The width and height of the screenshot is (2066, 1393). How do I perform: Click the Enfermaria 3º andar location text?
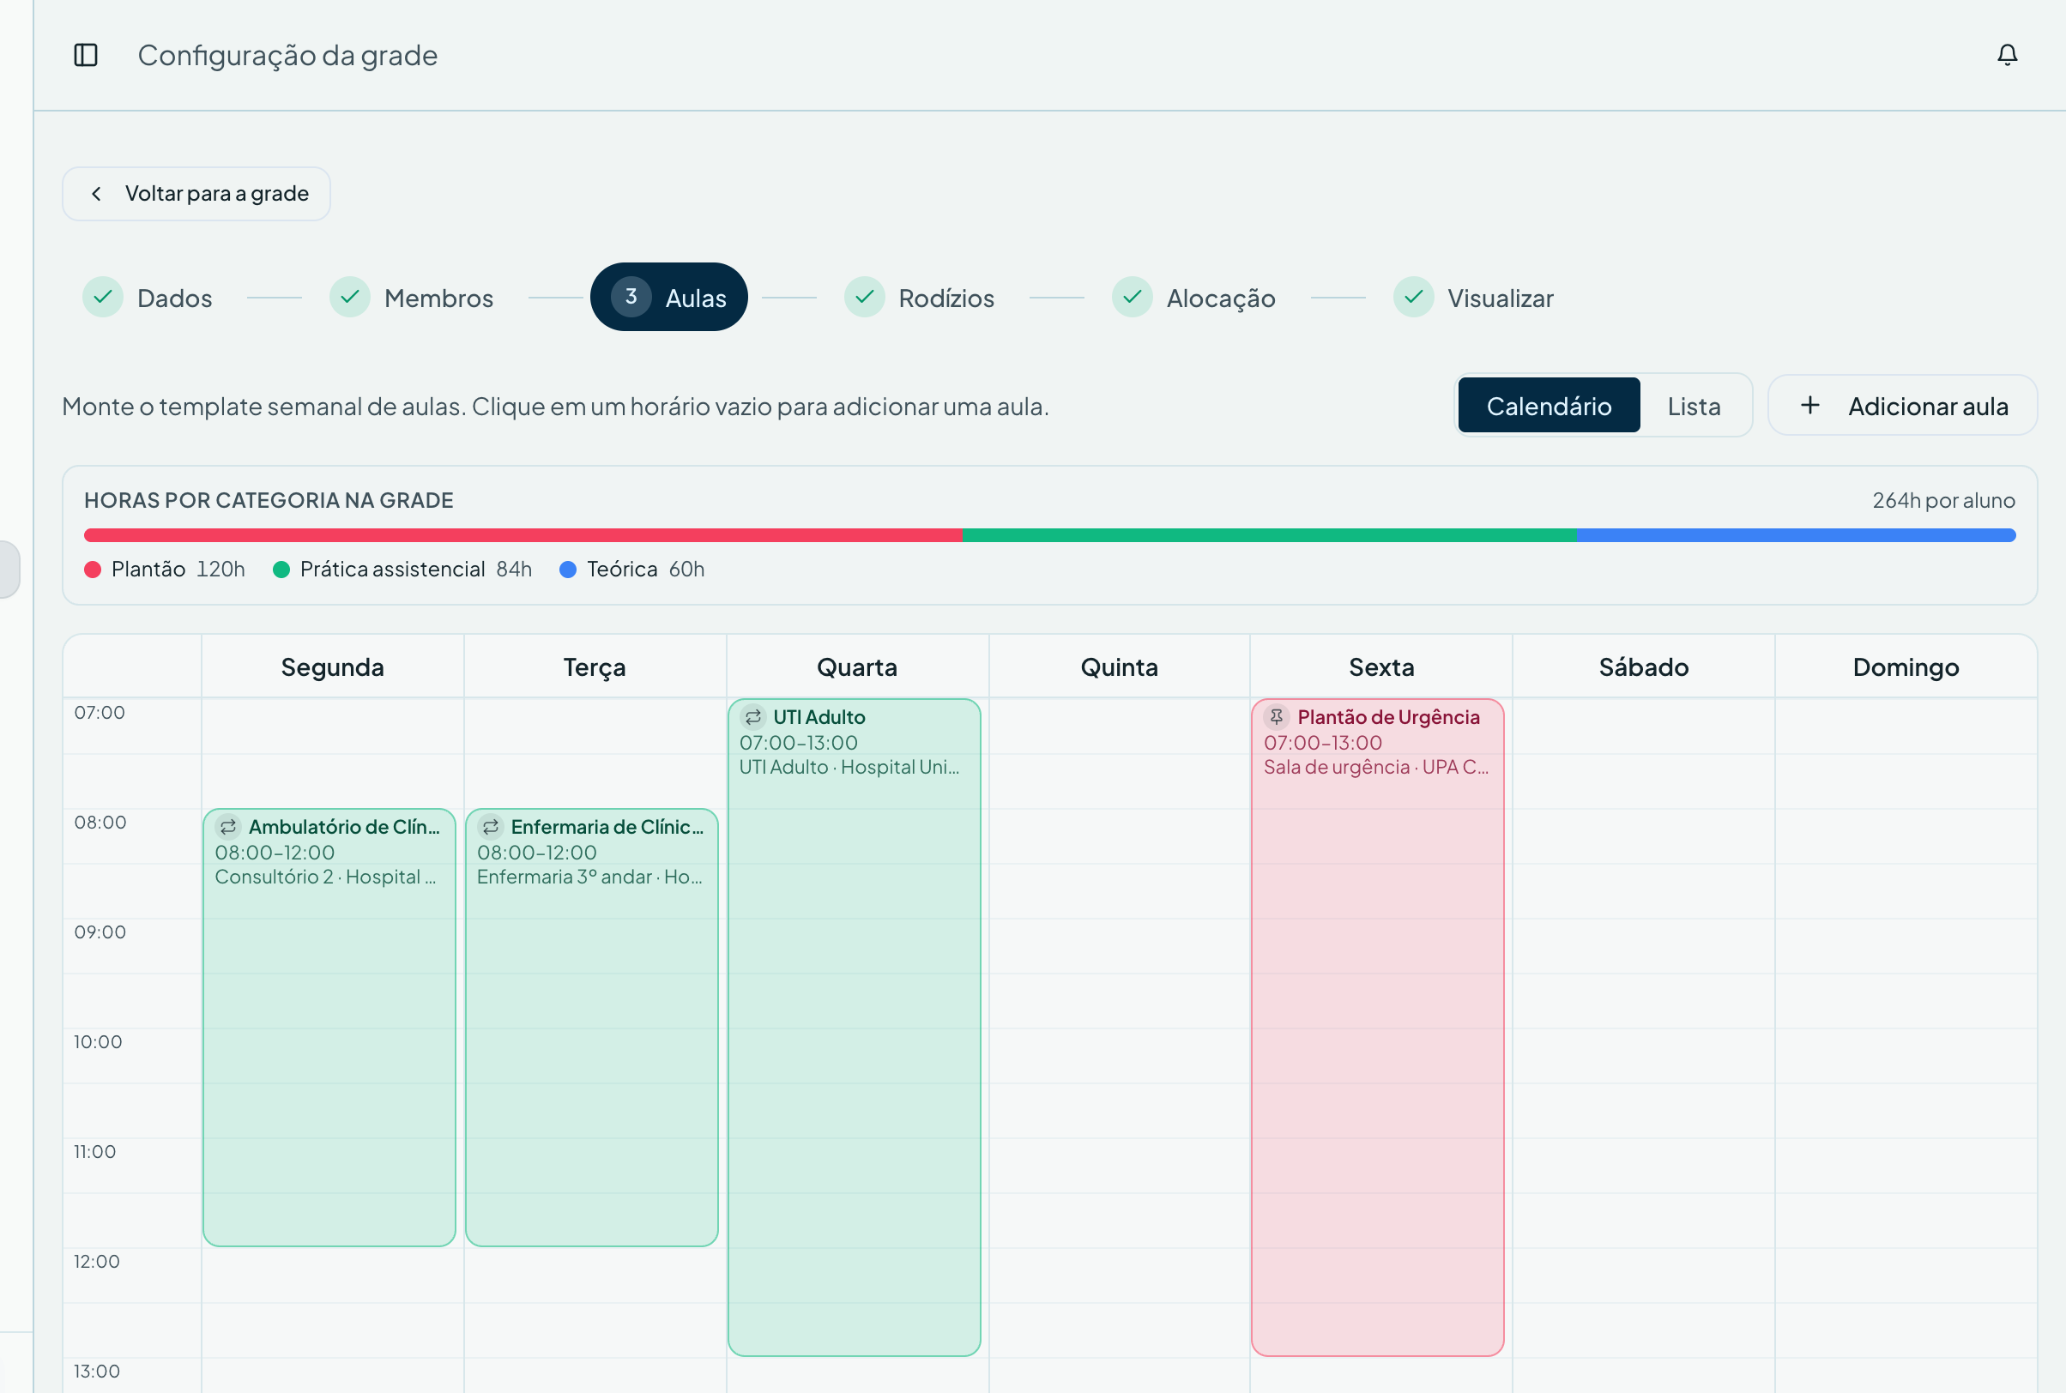tap(590, 877)
